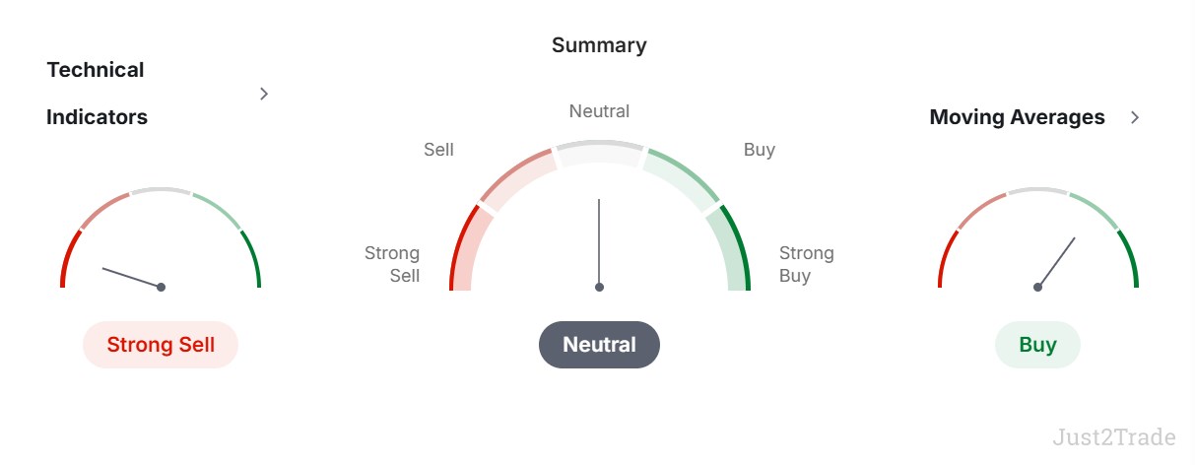Click the Moving Averages gauge needle

(1056, 262)
